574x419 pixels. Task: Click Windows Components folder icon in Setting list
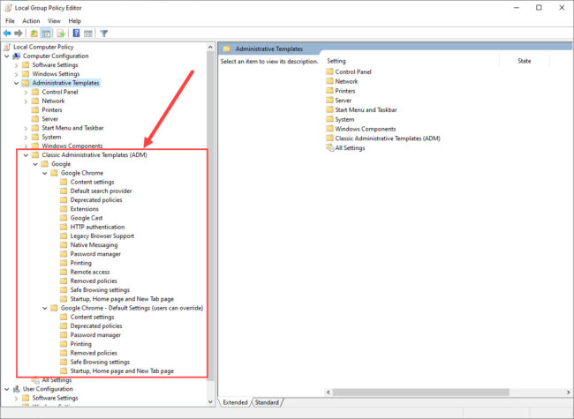pyautogui.click(x=330, y=129)
